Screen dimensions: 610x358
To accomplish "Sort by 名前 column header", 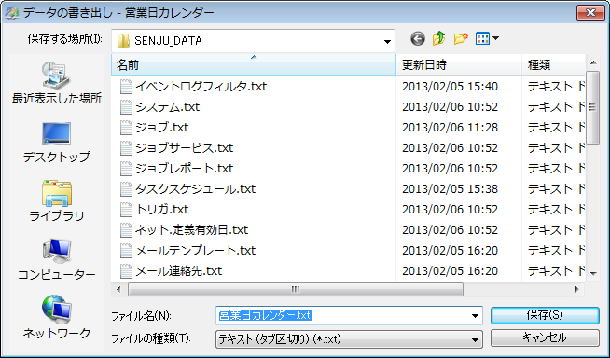I will (254, 64).
